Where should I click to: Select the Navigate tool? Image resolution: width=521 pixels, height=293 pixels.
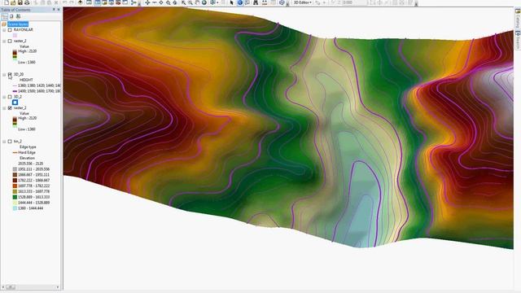pos(147,2)
